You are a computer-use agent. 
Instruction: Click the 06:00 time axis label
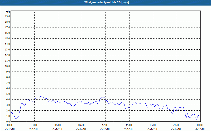click(x=58, y=125)
